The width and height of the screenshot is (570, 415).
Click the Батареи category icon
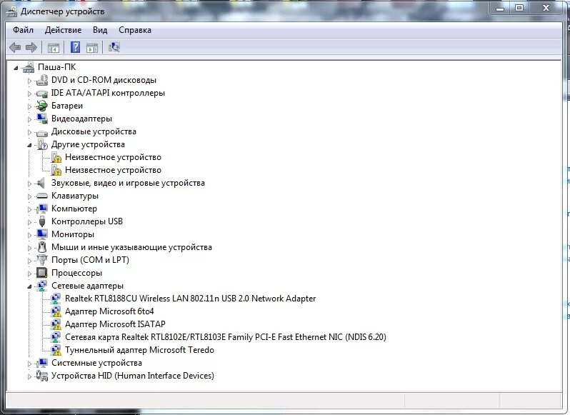pos(42,106)
